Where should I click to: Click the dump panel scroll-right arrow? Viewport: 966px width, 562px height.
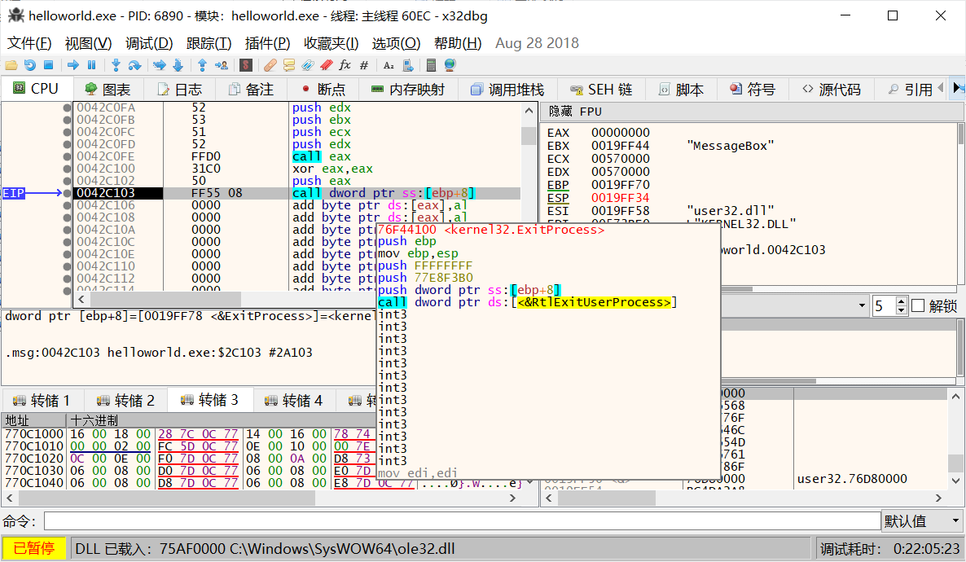coord(512,498)
